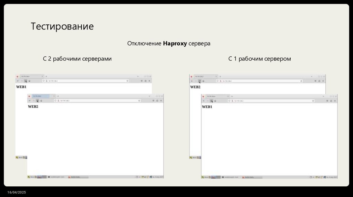Open taskbar Menu button below right WEB1 browser

[x=205, y=177]
